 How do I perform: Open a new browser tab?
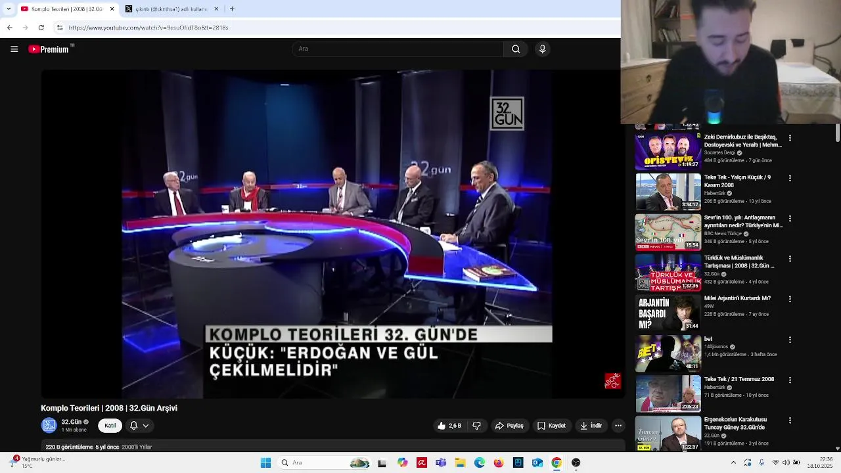pyautogui.click(x=232, y=9)
